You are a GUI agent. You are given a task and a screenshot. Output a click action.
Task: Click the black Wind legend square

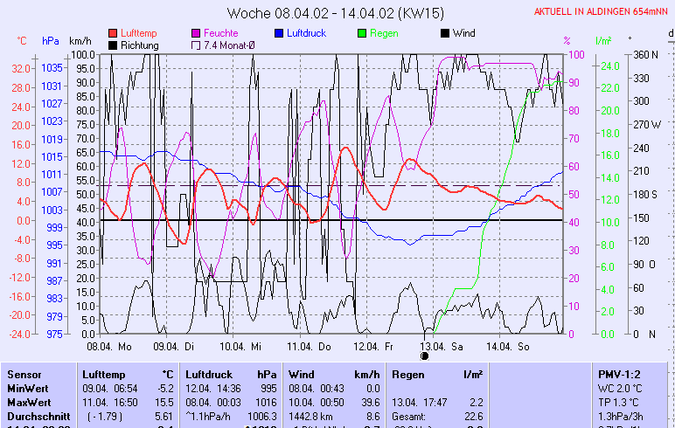[x=444, y=33]
